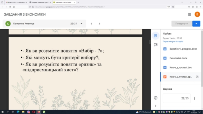Reload the current page
203x114 pixels.
point(10,7)
